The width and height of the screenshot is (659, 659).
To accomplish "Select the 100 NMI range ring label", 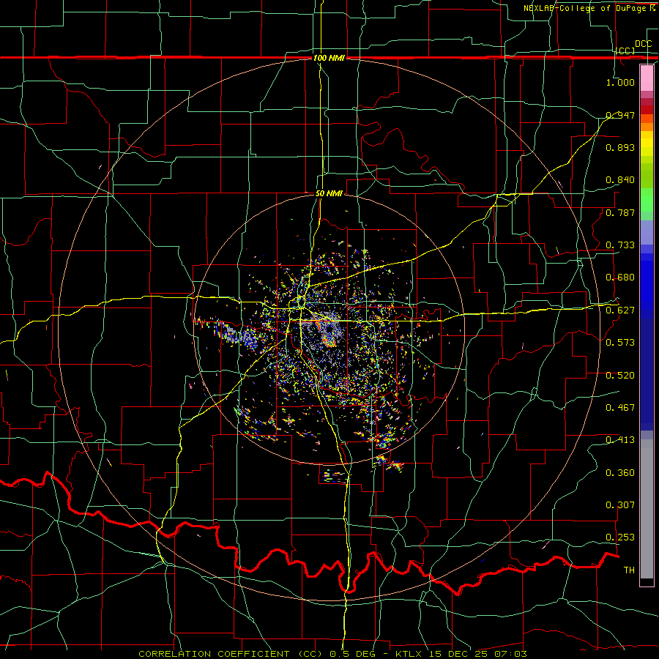I will pos(329,58).
